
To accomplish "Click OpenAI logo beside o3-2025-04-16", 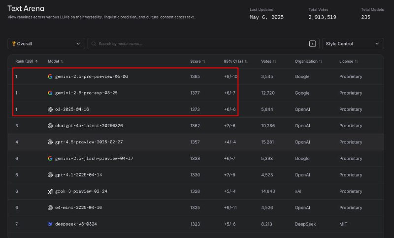I will point(50,109).
